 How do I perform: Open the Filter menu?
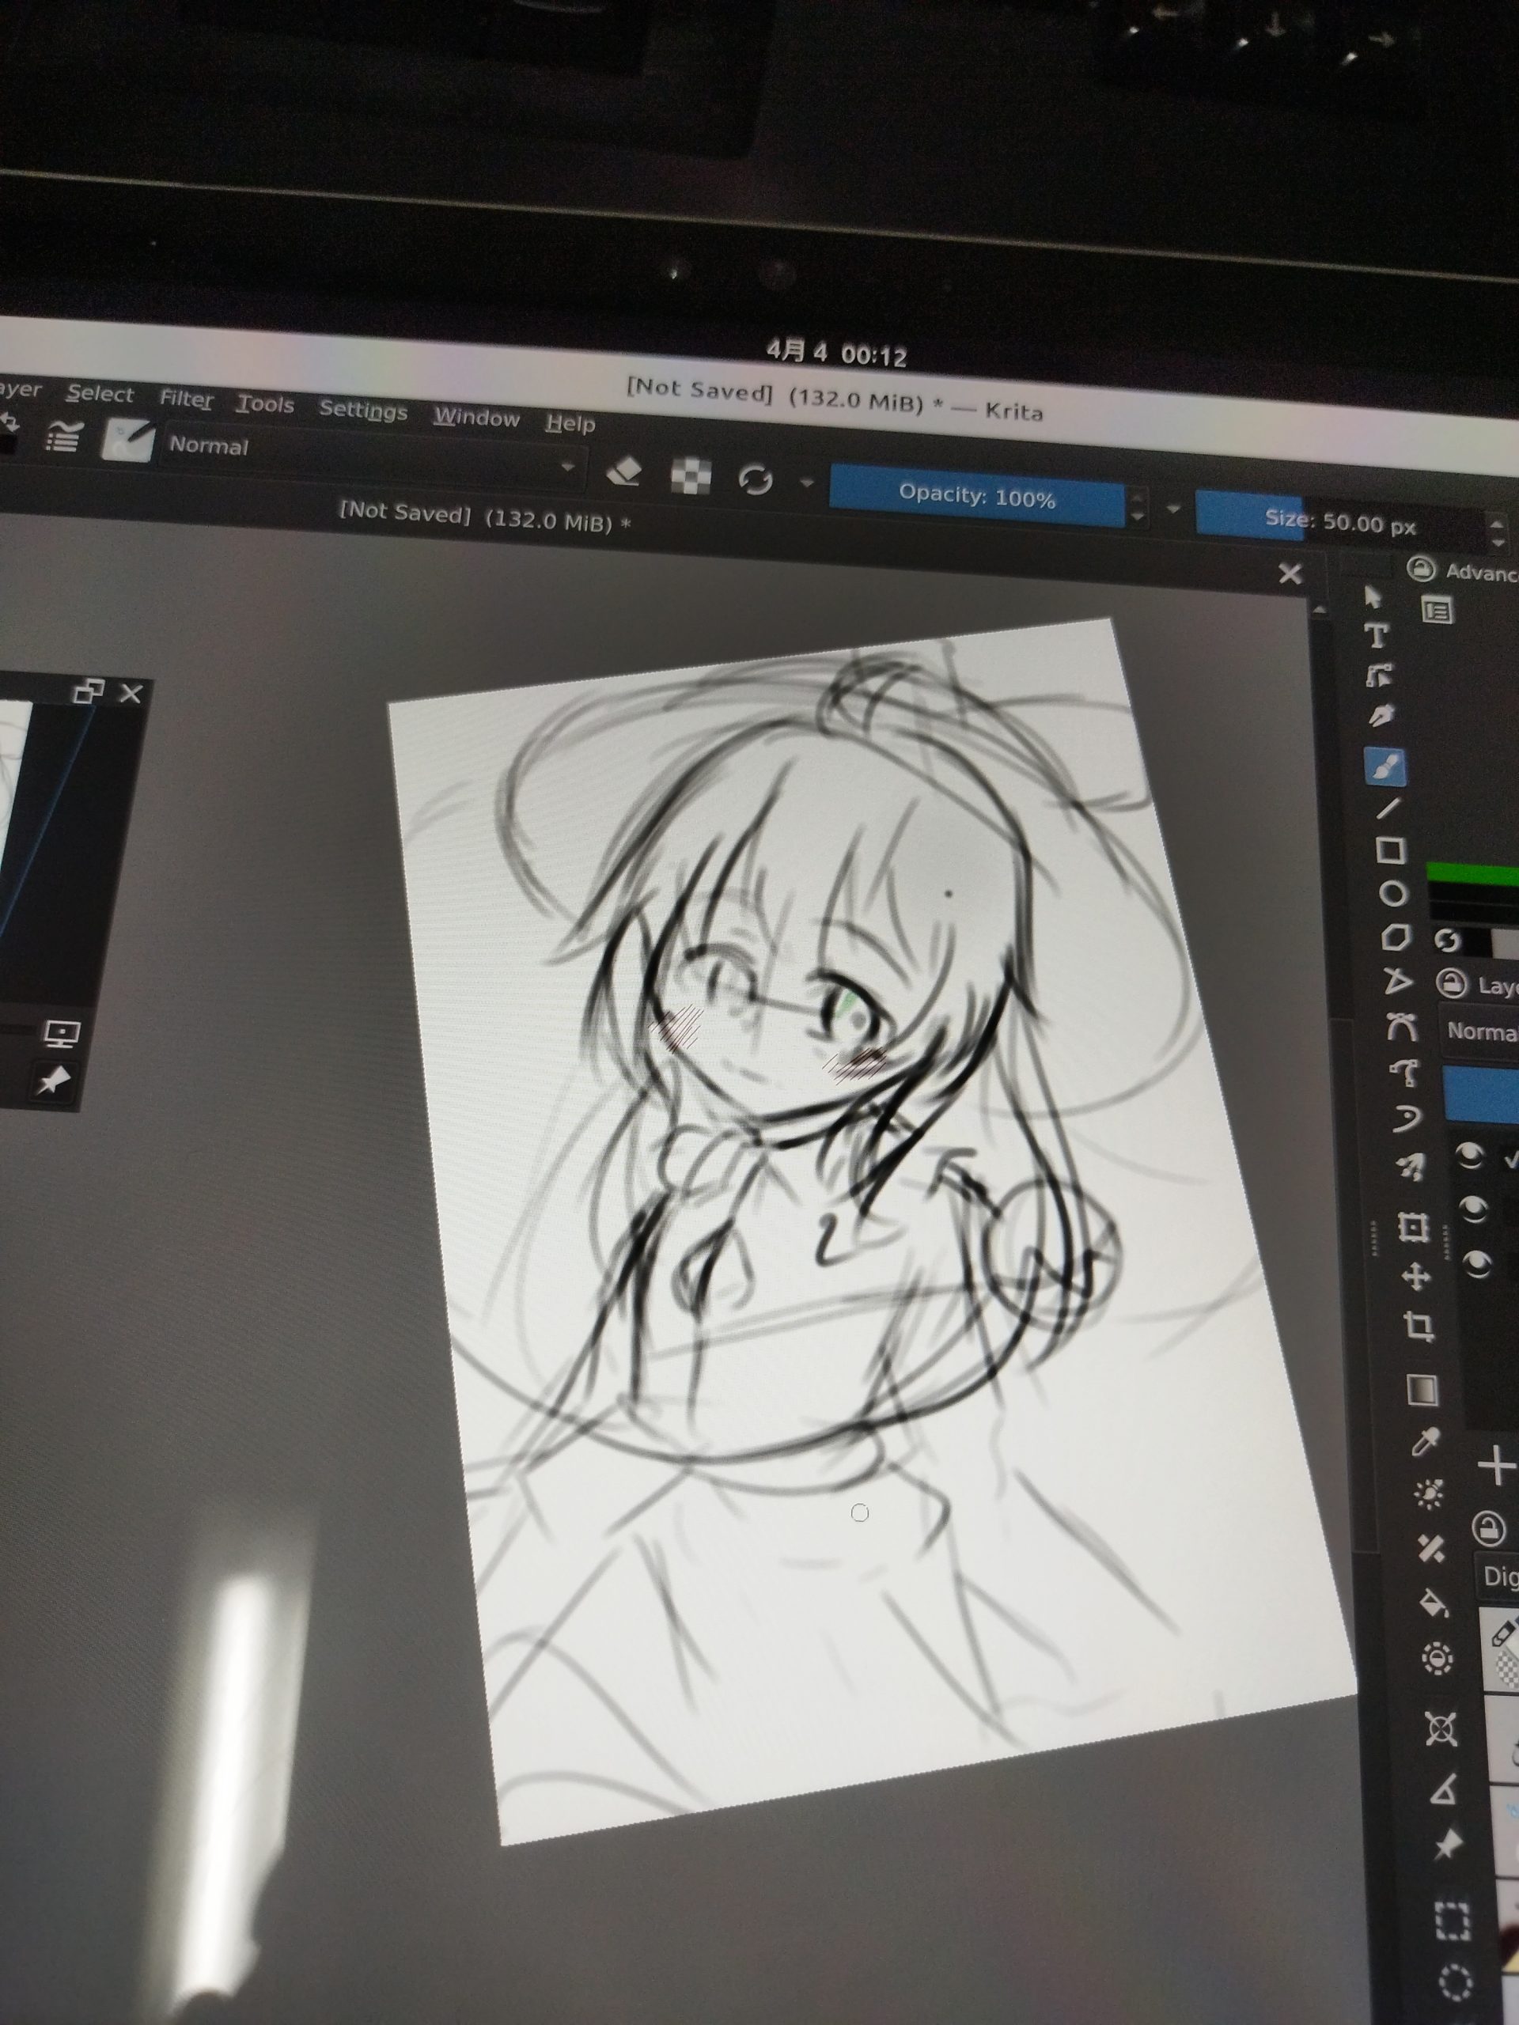pos(186,400)
